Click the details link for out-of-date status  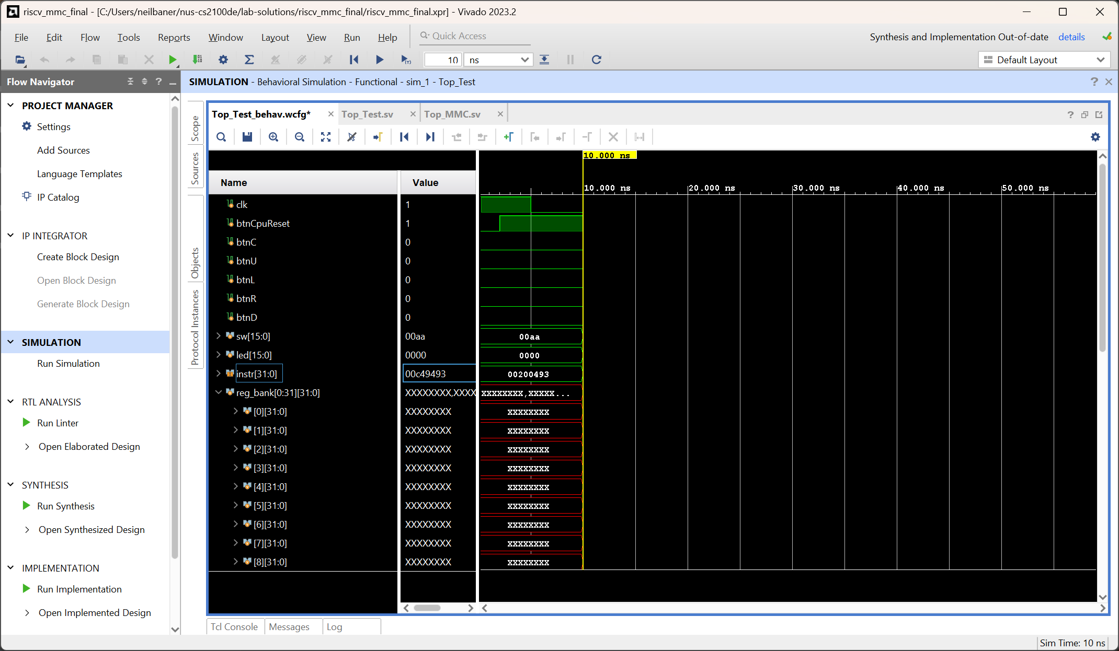(x=1071, y=37)
